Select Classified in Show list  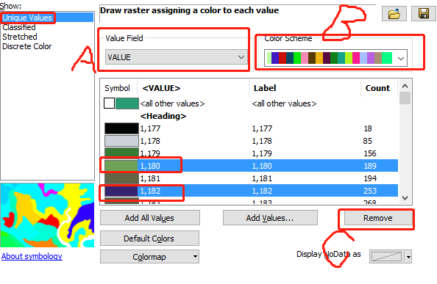click(19, 27)
